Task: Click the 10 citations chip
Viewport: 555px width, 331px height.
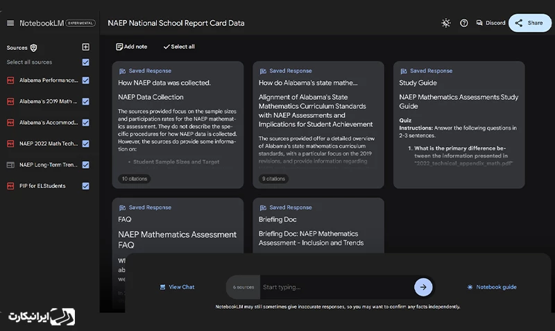Action: 135,179
